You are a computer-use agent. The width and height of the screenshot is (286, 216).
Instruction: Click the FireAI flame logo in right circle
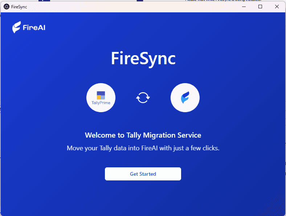185,98
